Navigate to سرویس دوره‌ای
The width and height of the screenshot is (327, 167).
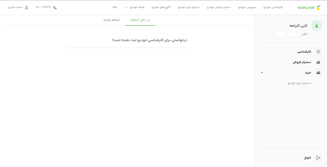coord(247,7)
